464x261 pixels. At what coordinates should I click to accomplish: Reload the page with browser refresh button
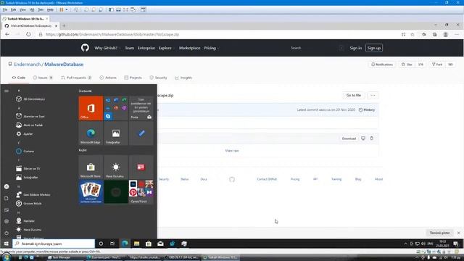[x=28, y=34]
